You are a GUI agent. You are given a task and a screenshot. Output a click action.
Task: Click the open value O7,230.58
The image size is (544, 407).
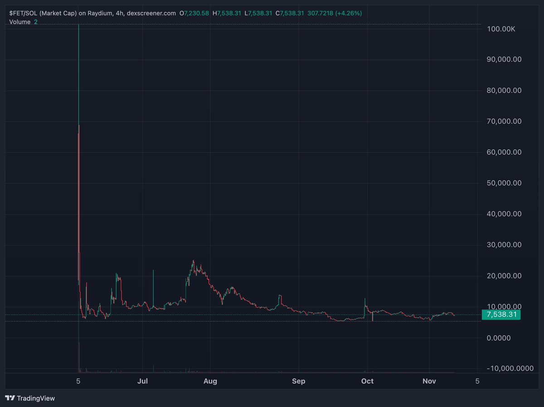(194, 13)
